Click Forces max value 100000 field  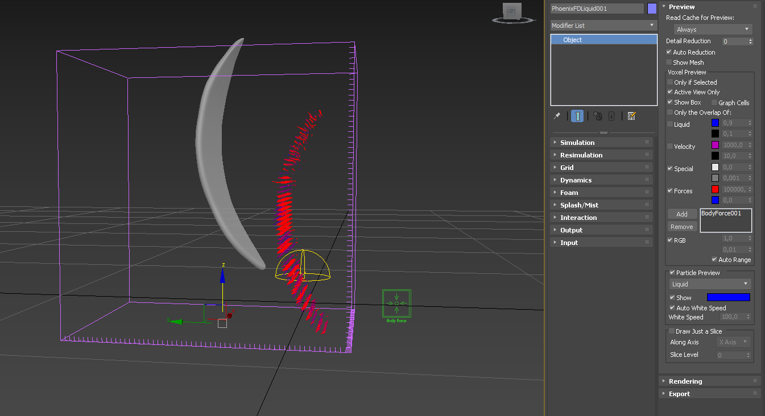click(737, 189)
